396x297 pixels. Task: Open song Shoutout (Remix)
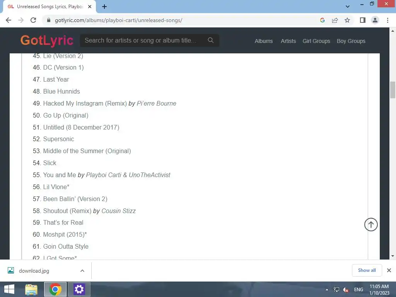coord(67,211)
